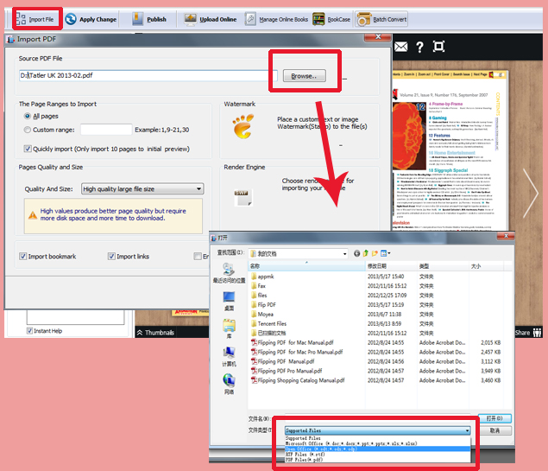Choose Supported Files in the dropdown list
Image resolution: width=548 pixels, height=471 pixels.
(377, 438)
